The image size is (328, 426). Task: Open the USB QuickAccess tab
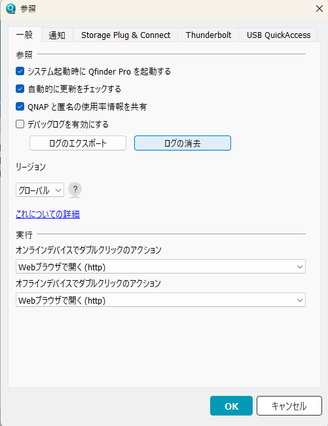pos(278,35)
